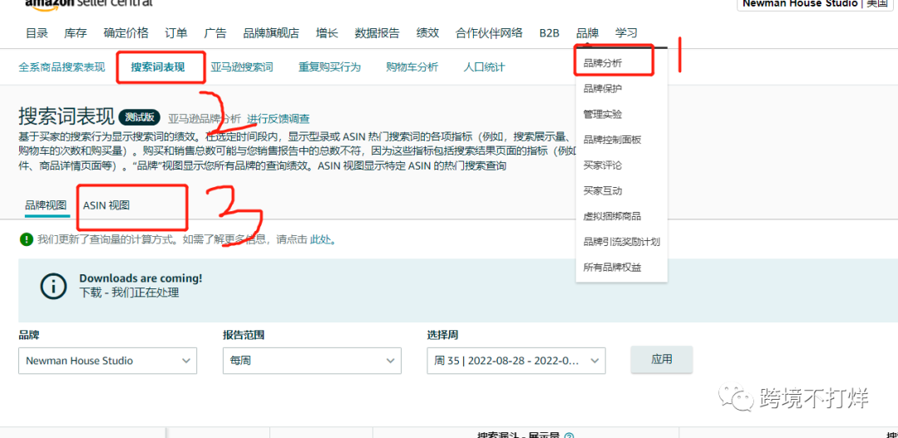Click the 进行反馈调查 link
898x438 pixels.
[x=279, y=119]
